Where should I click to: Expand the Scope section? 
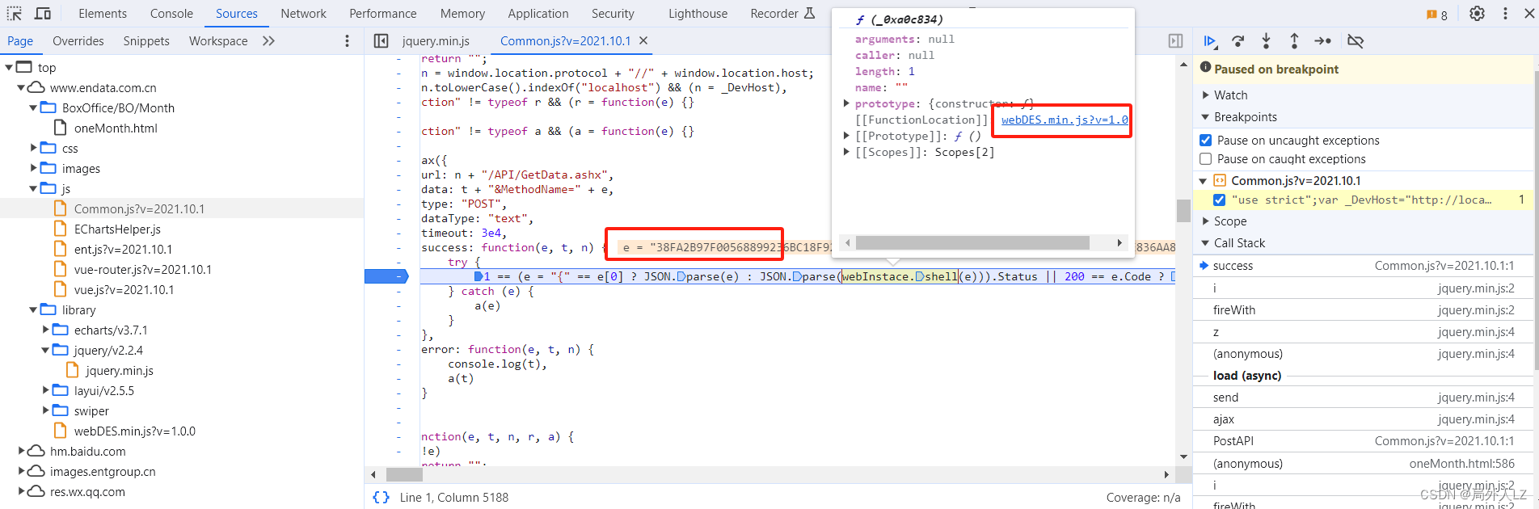point(1206,221)
